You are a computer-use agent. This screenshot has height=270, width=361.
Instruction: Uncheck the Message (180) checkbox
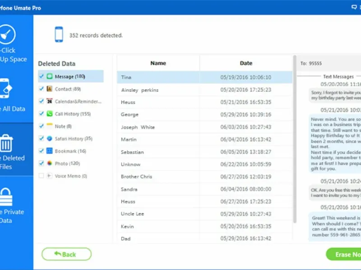(x=41, y=76)
